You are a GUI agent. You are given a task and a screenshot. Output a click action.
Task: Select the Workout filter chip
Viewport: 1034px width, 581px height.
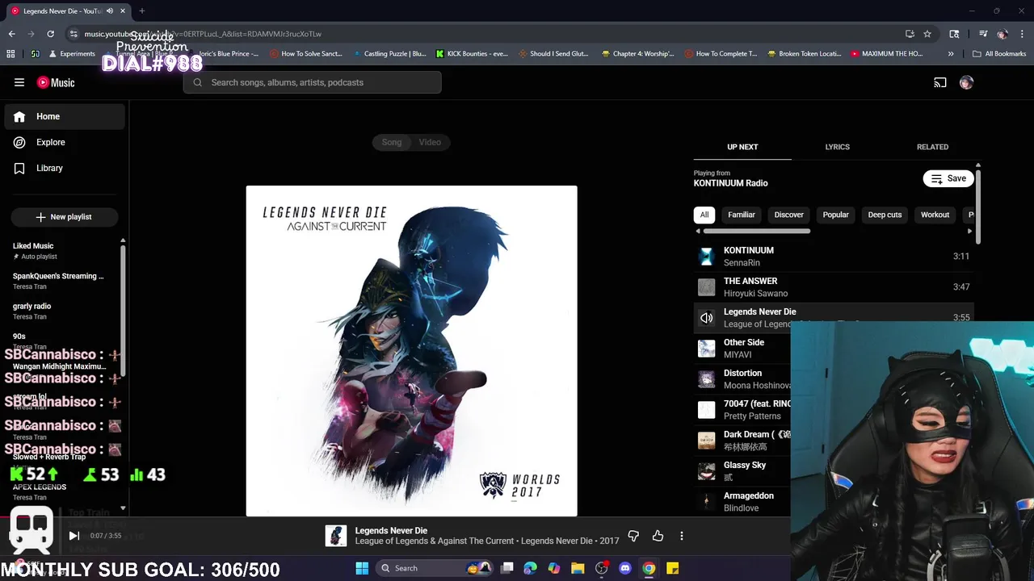tap(935, 215)
